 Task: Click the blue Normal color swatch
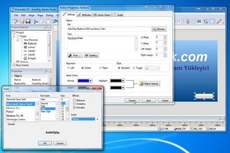tap(83, 81)
